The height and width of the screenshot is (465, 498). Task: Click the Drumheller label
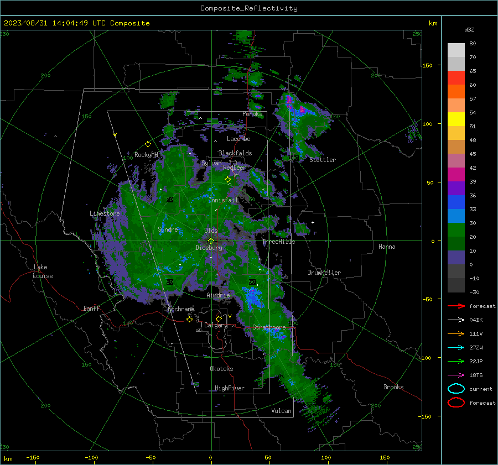(324, 273)
